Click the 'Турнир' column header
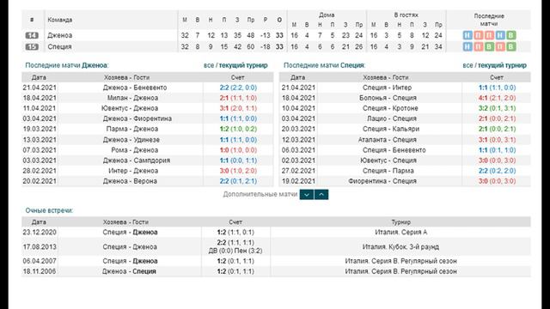Screen dimensions: 550x309 [401, 222]
